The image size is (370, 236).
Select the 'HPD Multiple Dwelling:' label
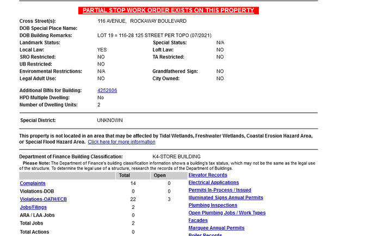45,98
